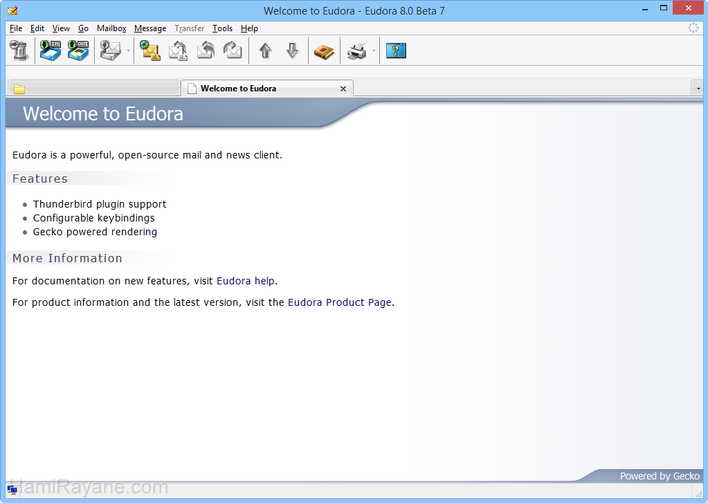The image size is (708, 503).
Task: Follow the Eudora help link
Action: coord(246,281)
